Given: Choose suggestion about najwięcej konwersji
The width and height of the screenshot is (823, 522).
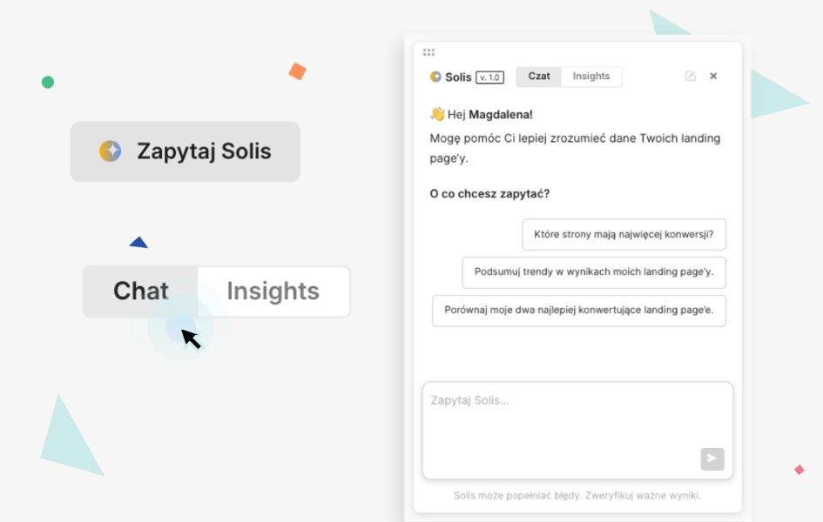Looking at the screenshot, I should 624,234.
